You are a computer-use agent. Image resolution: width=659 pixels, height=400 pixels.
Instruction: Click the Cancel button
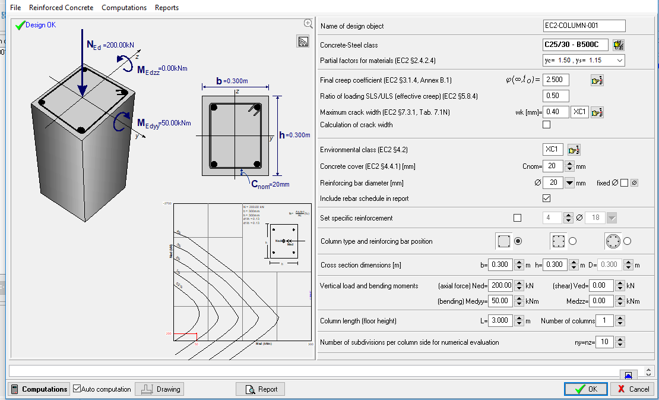coord(632,389)
